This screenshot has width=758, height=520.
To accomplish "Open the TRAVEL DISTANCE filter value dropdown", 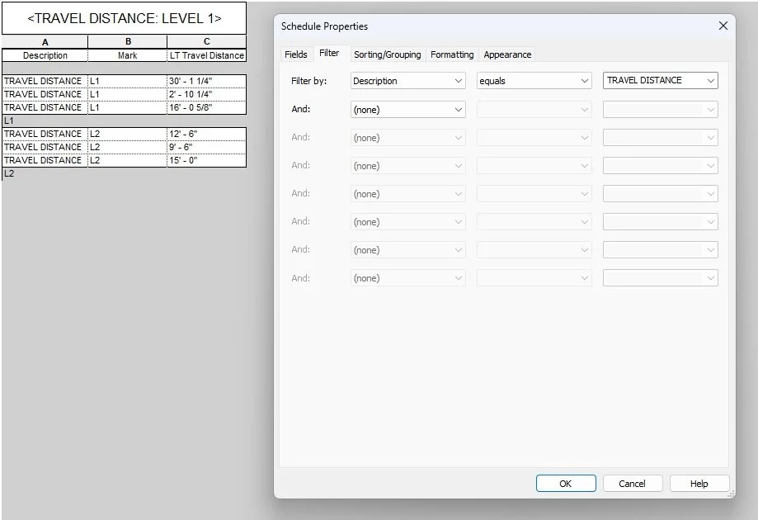I will tap(661, 80).
